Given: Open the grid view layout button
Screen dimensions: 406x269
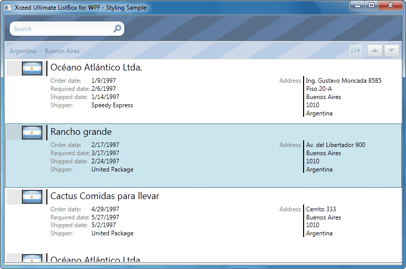Looking at the screenshot, I should [x=355, y=51].
